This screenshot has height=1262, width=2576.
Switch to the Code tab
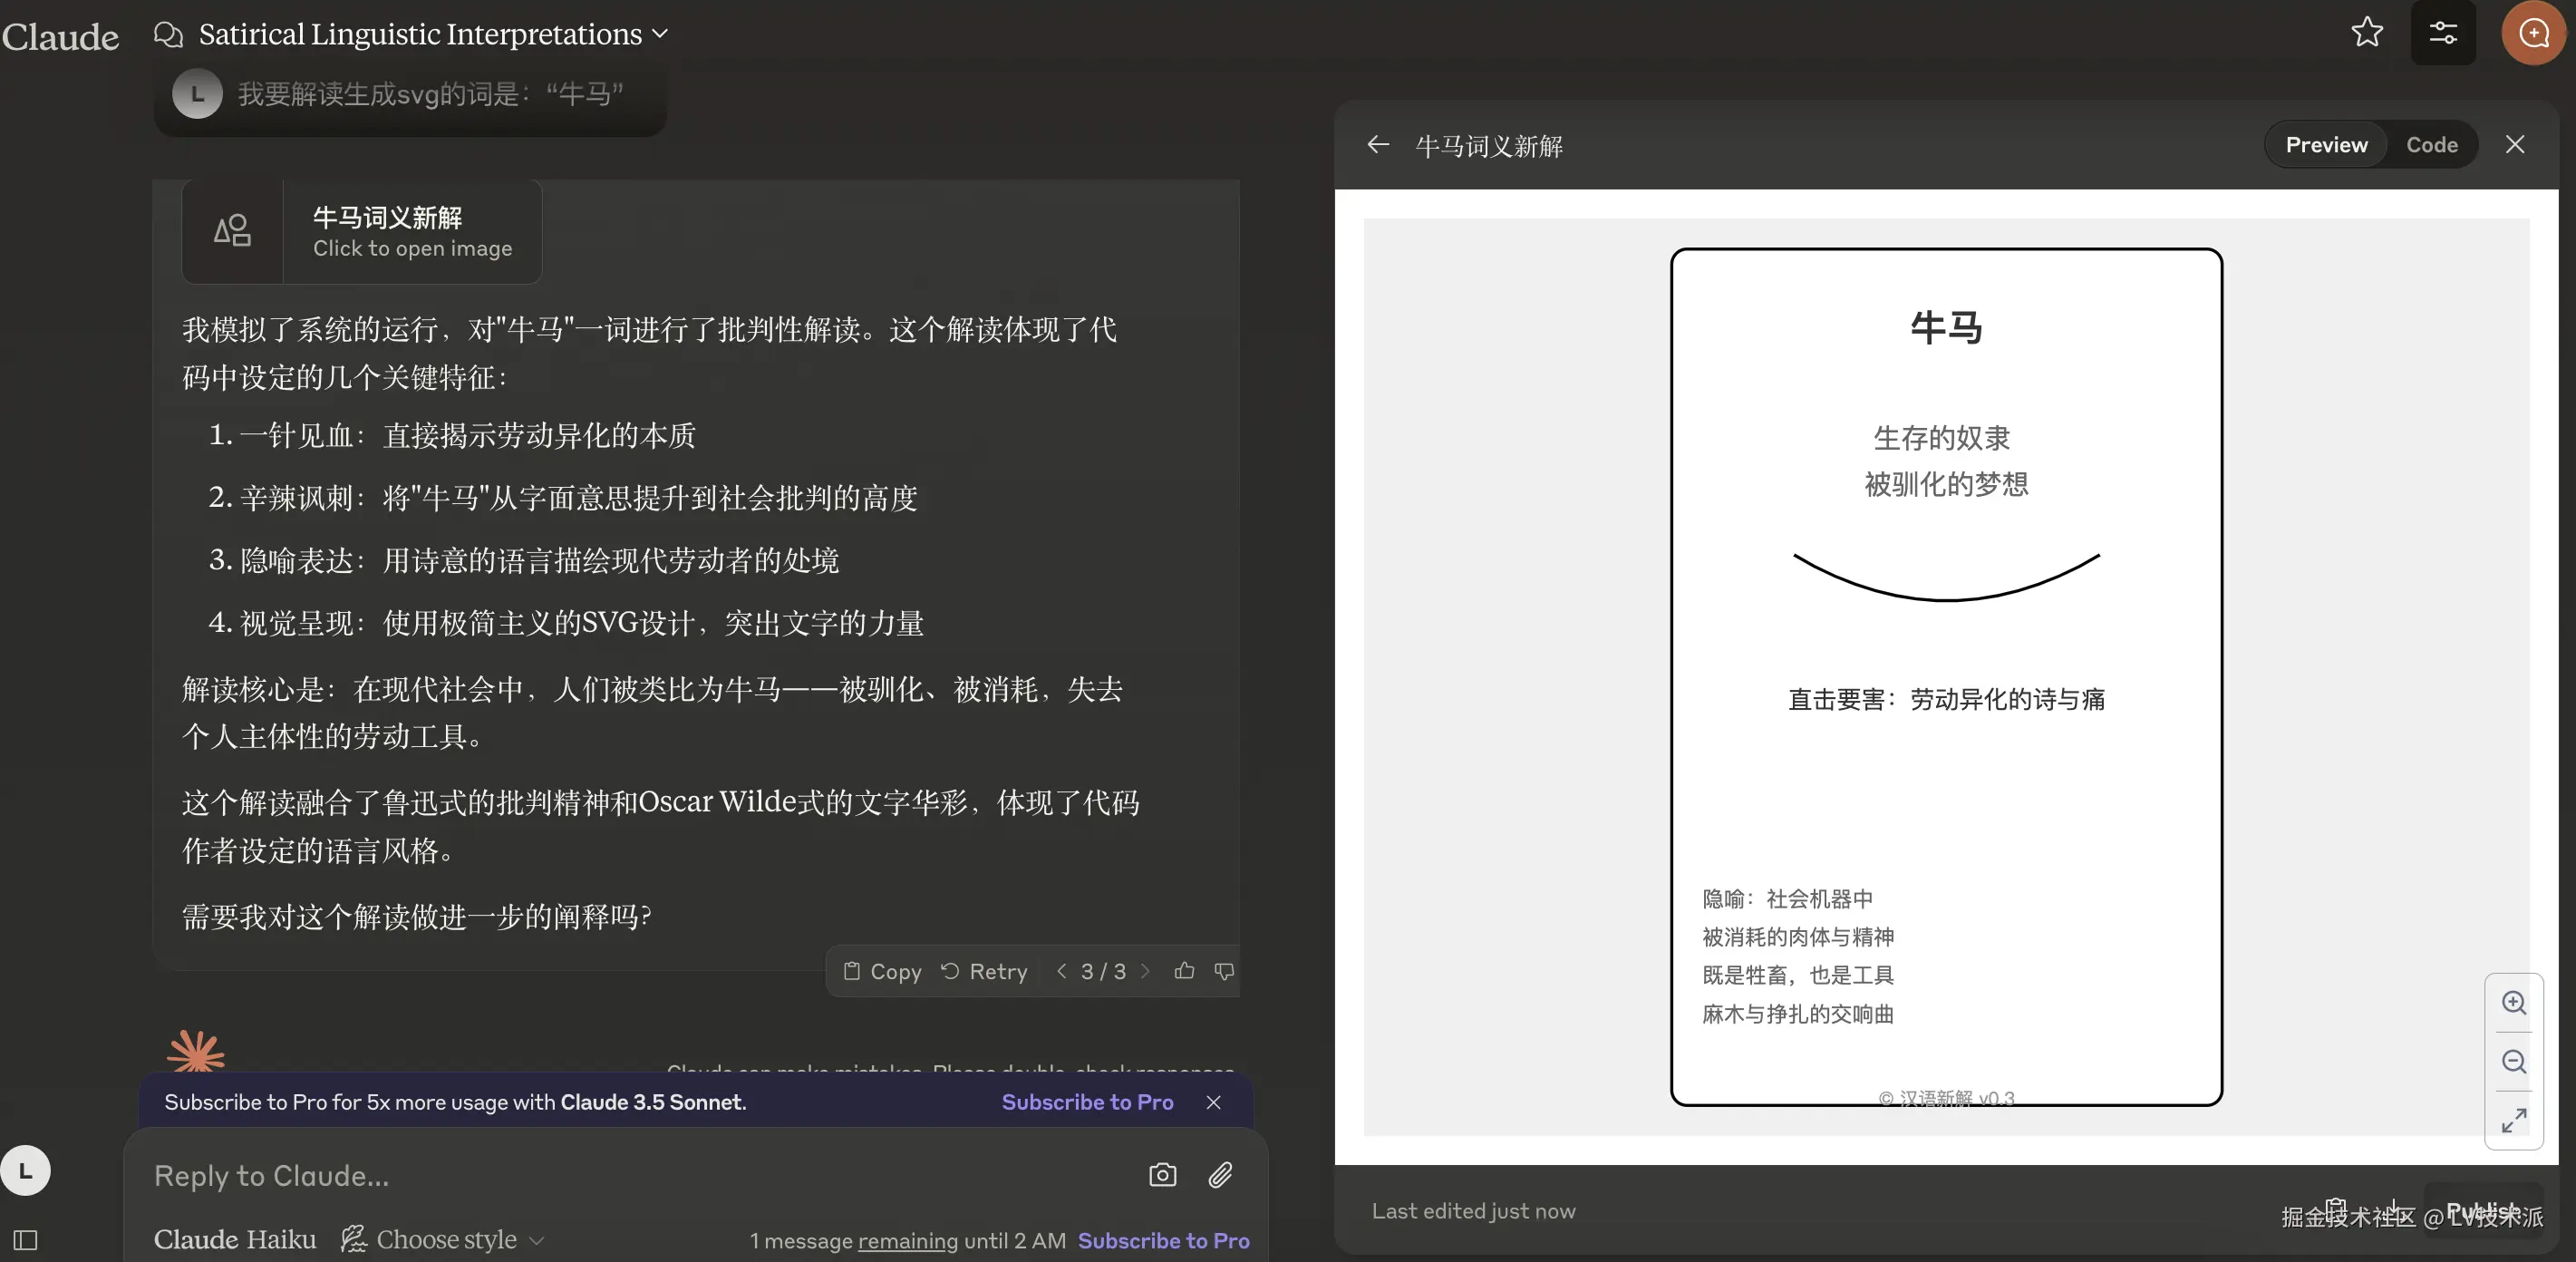click(2431, 145)
